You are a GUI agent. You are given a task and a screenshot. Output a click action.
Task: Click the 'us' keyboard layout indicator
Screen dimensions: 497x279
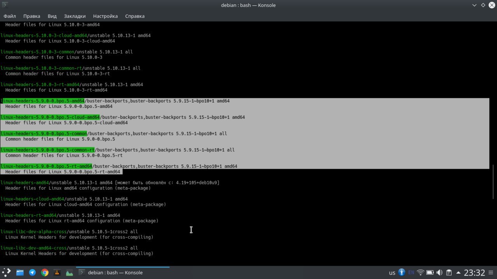click(x=392, y=273)
